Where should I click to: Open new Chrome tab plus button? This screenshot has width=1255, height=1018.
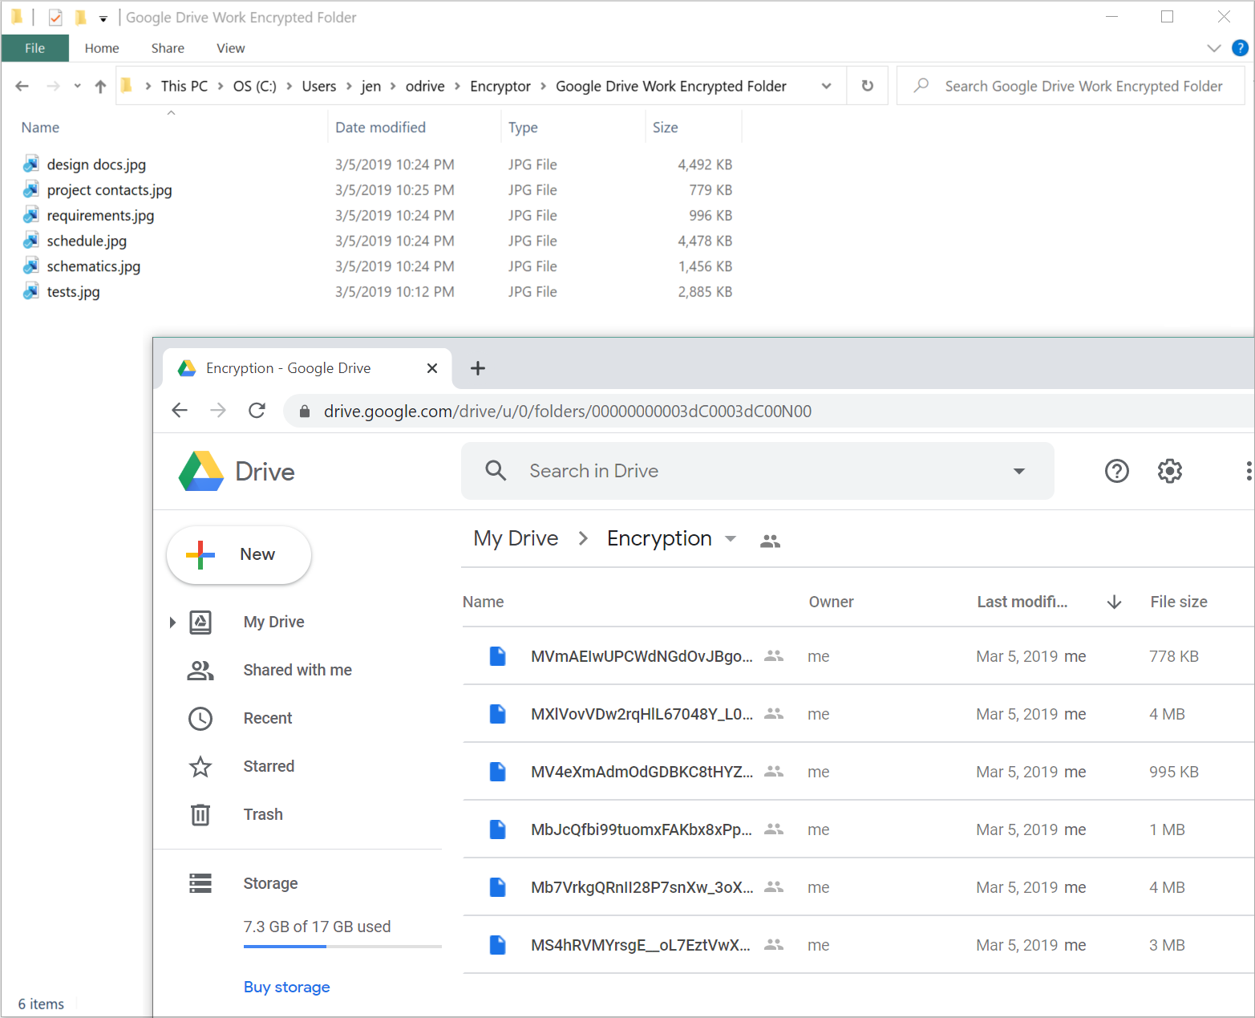coord(478,368)
